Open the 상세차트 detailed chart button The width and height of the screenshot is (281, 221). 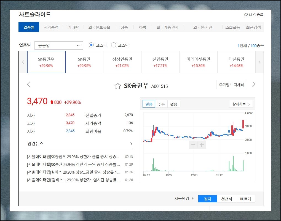(x=241, y=104)
